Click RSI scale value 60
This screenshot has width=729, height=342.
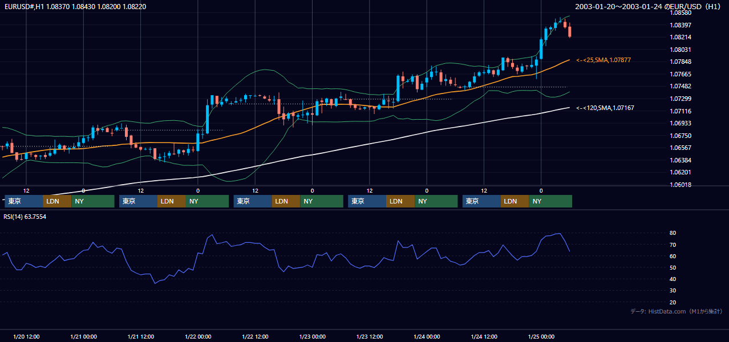[673, 256]
